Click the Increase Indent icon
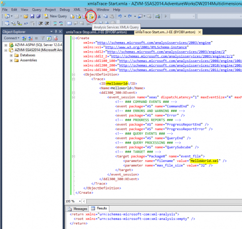Screen dimensions: 242x229 pyautogui.click(x=47, y=24)
